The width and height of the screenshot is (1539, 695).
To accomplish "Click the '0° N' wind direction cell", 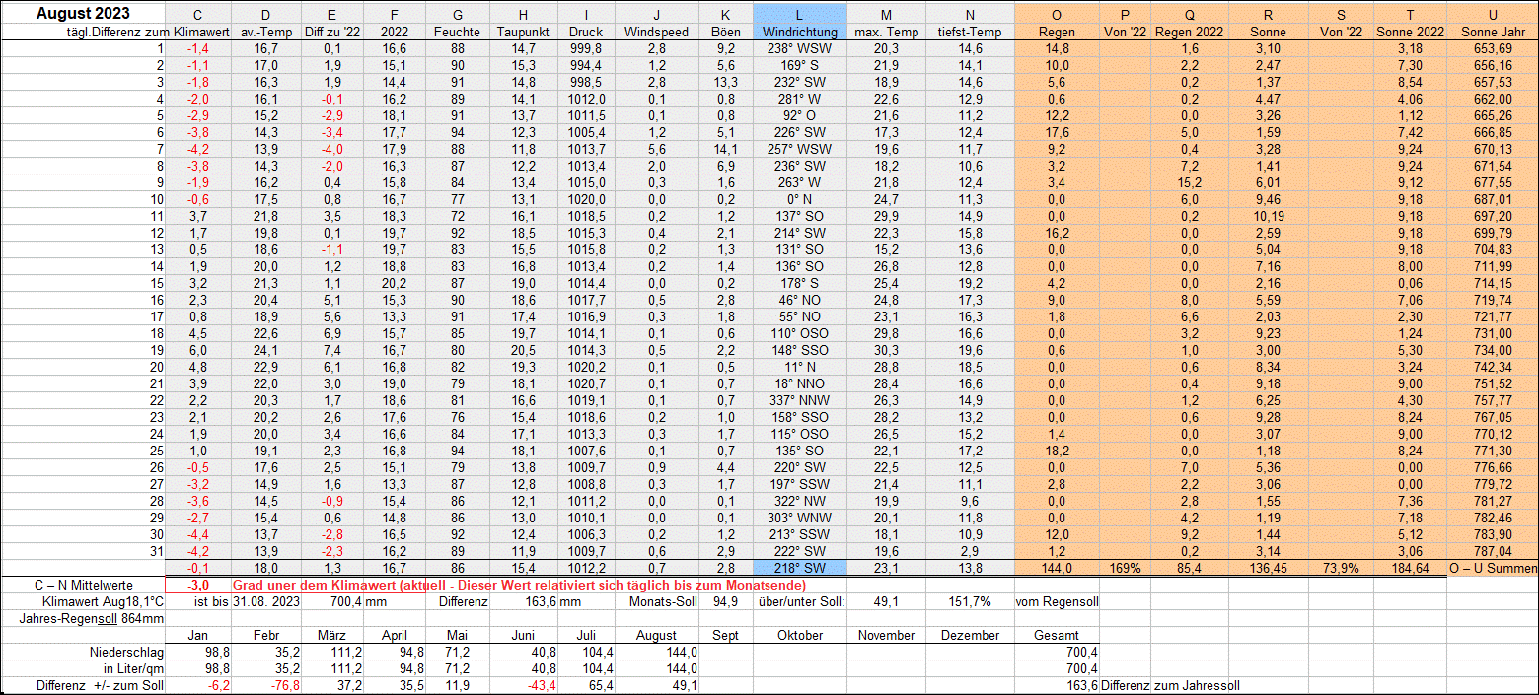I will click(x=799, y=199).
